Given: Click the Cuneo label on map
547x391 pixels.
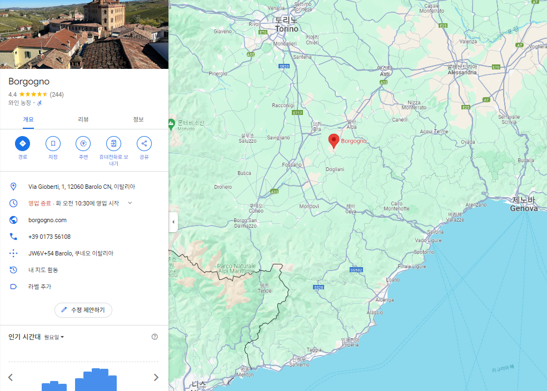Looking at the screenshot, I should [256, 208].
